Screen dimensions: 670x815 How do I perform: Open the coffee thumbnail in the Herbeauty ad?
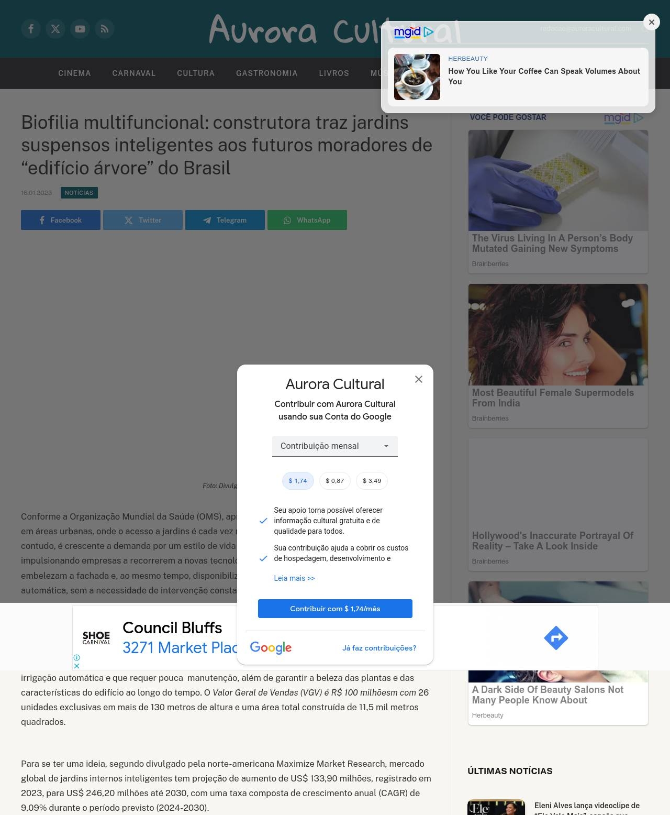(417, 77)
